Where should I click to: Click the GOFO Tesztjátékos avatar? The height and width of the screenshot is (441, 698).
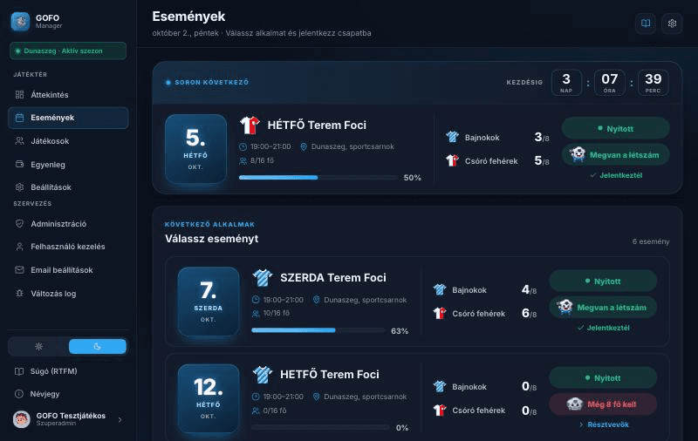point(21,418)
